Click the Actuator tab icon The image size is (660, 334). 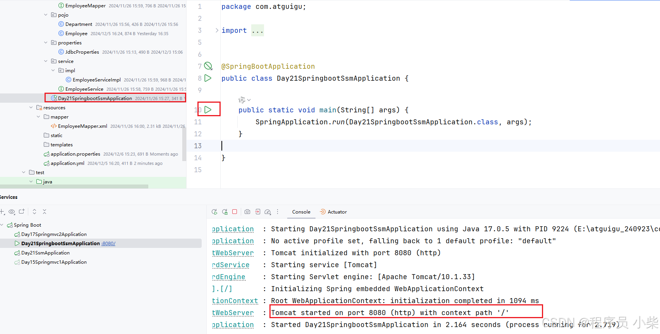coord(322,212)
